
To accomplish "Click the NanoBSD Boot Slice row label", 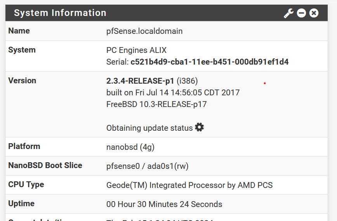I will 45,165.
